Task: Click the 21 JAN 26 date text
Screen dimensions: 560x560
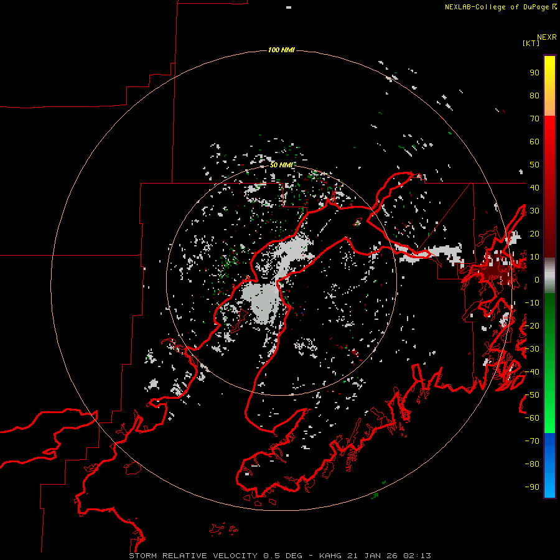Action: [x=372, y=556]
